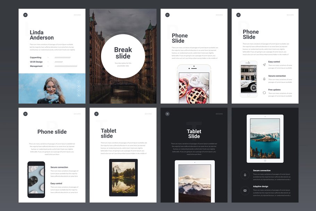Click the slide 49 page number badge

[25, 15]
